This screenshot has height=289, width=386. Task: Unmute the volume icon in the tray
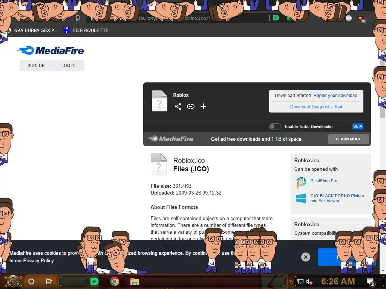pos(309,281)
